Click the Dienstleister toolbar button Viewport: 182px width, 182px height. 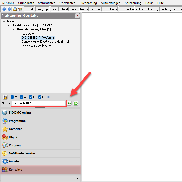[x=110, y=9]
